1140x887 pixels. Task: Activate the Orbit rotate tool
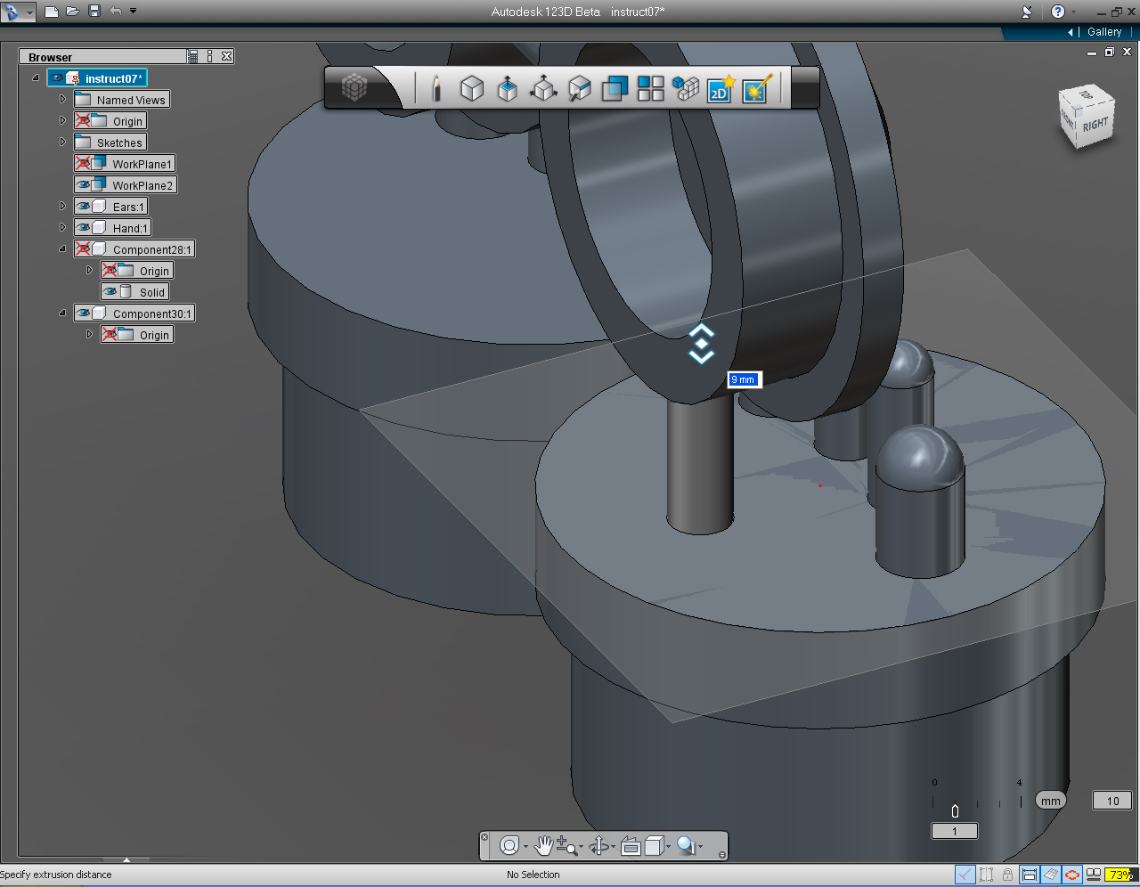click(x=599, y=845)
